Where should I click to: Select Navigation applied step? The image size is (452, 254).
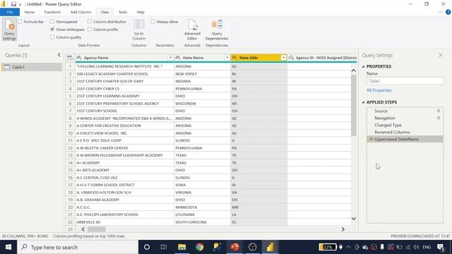tap(384, 118)
